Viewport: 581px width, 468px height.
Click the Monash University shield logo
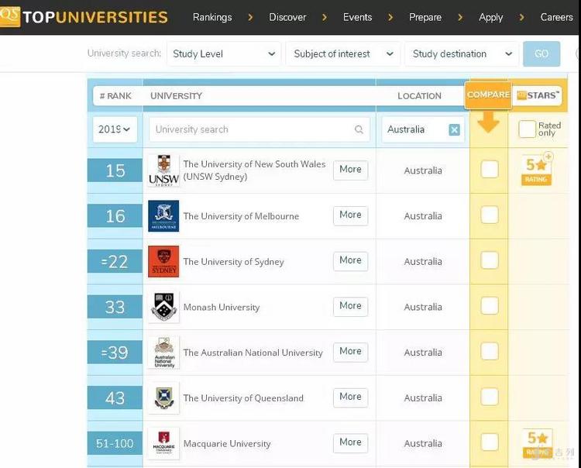(163, 307)
